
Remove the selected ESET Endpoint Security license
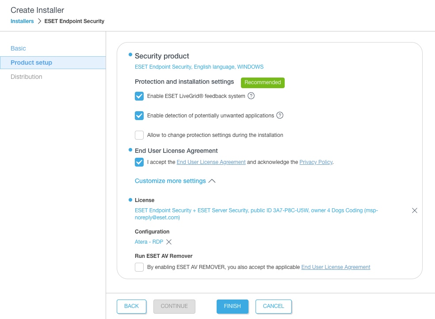pos(415,210)
